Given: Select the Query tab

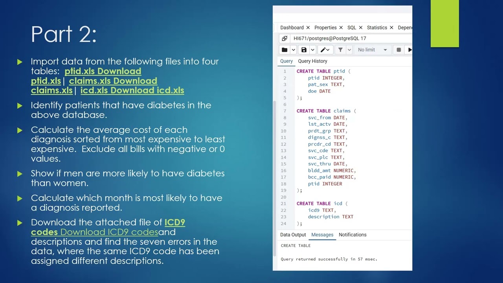Looking at the screenshot, I should [x=286, y=61].
